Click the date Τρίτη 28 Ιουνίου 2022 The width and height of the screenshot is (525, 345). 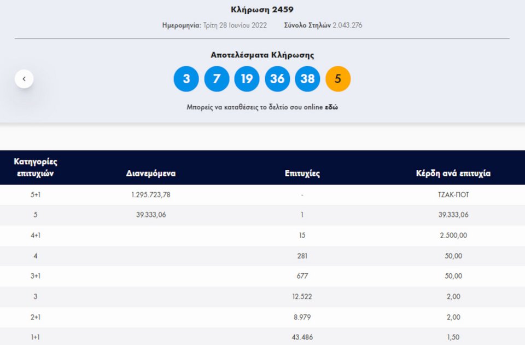(235, 25)
